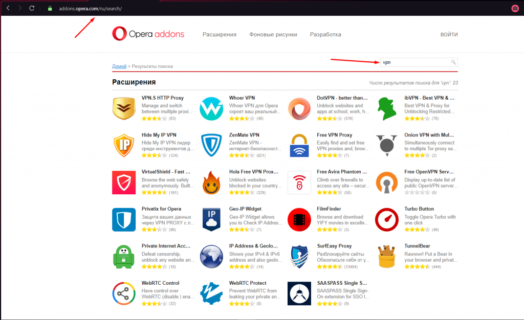Follow the Домой breadcrumb link
The image size is (524, 320).
coord(119,66)
